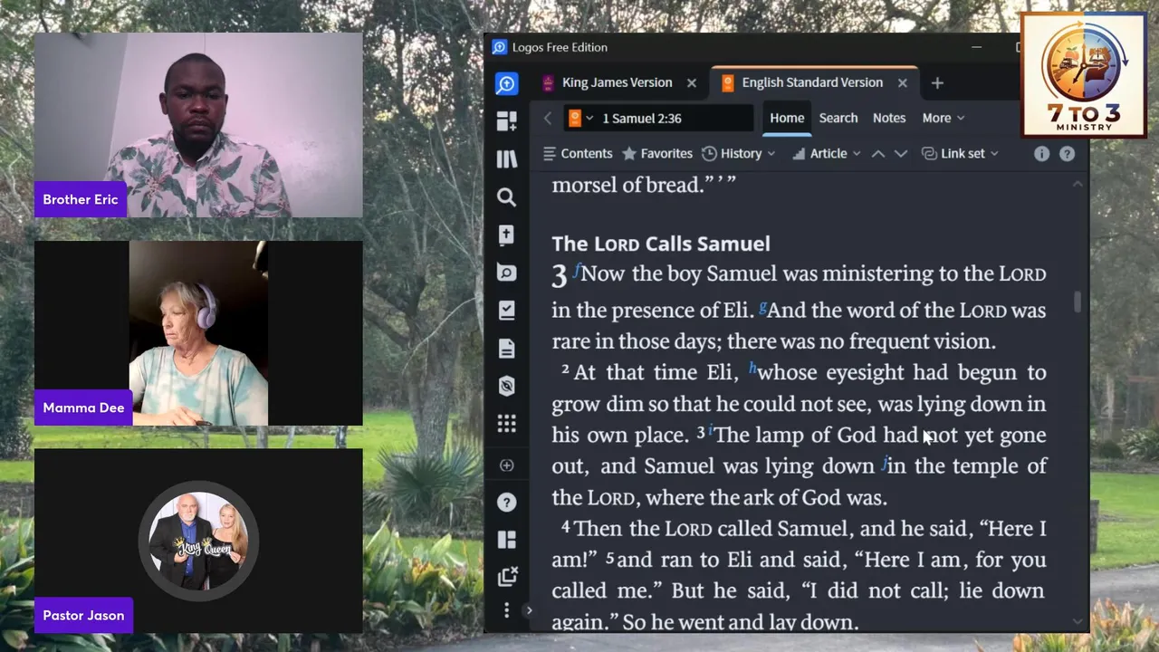Screen dimensions: 1159x652
Task: Click the hexagon tools icon in sidebar
Action: [x=506, y=387]
